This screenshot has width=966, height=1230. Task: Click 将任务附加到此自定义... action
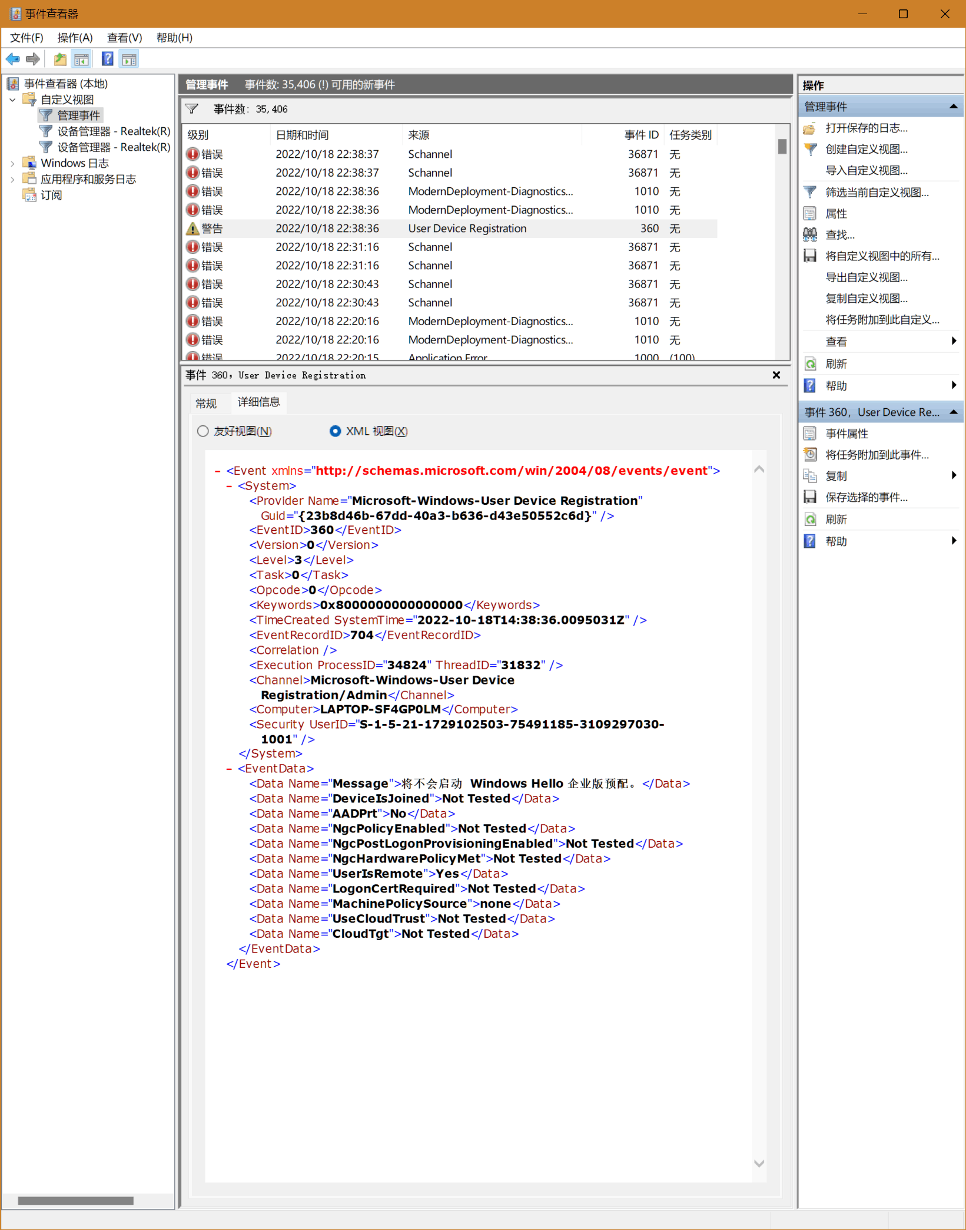tap(882, 320)
